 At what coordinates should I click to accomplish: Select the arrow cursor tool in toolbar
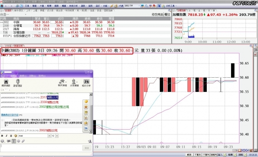[159, 6]
